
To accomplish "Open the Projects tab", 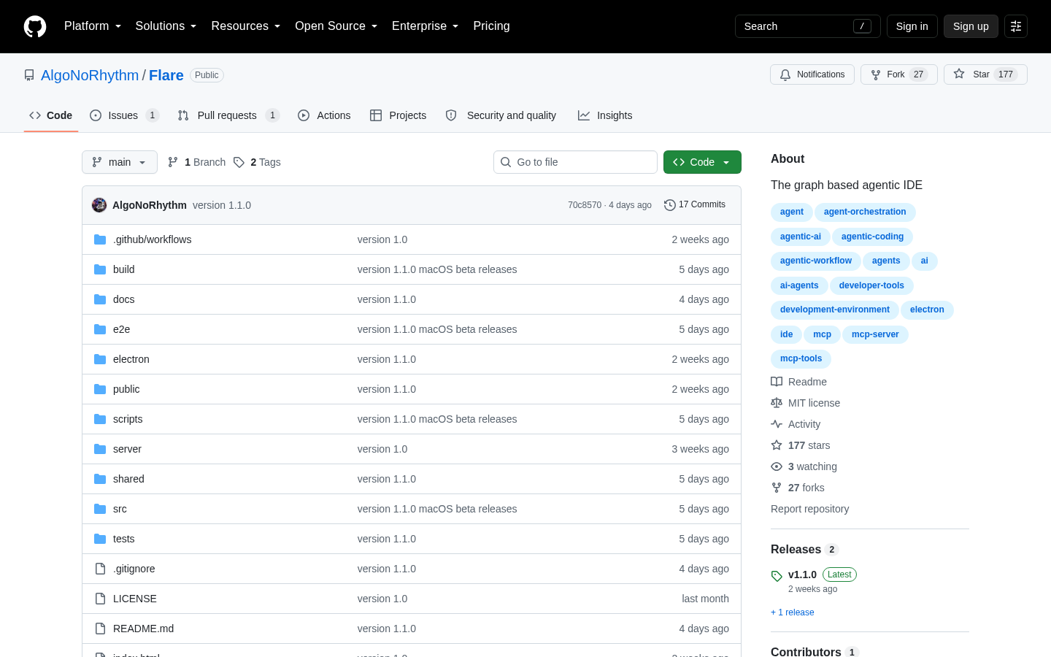I will (x=399, y=115).
